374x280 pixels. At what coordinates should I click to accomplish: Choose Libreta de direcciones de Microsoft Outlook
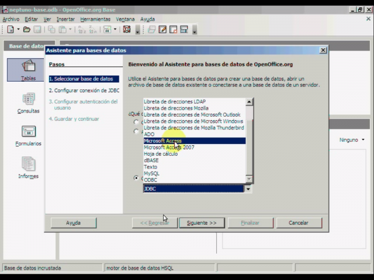click(195, 115)
